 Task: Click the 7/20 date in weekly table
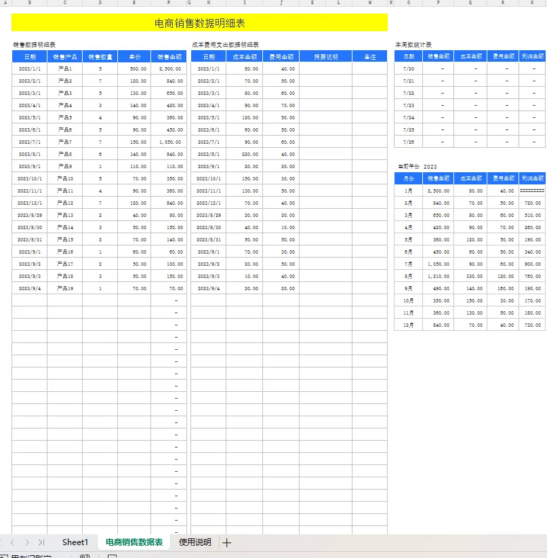point(409,68)
